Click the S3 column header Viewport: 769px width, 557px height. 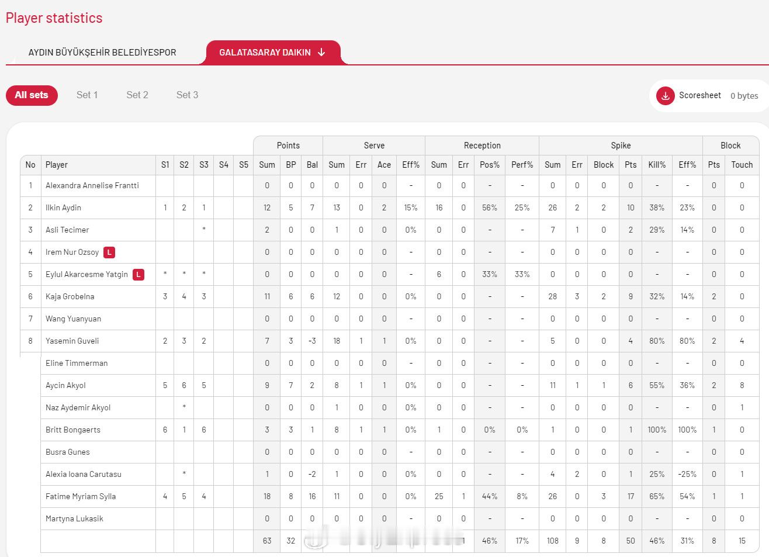point(204,165)
